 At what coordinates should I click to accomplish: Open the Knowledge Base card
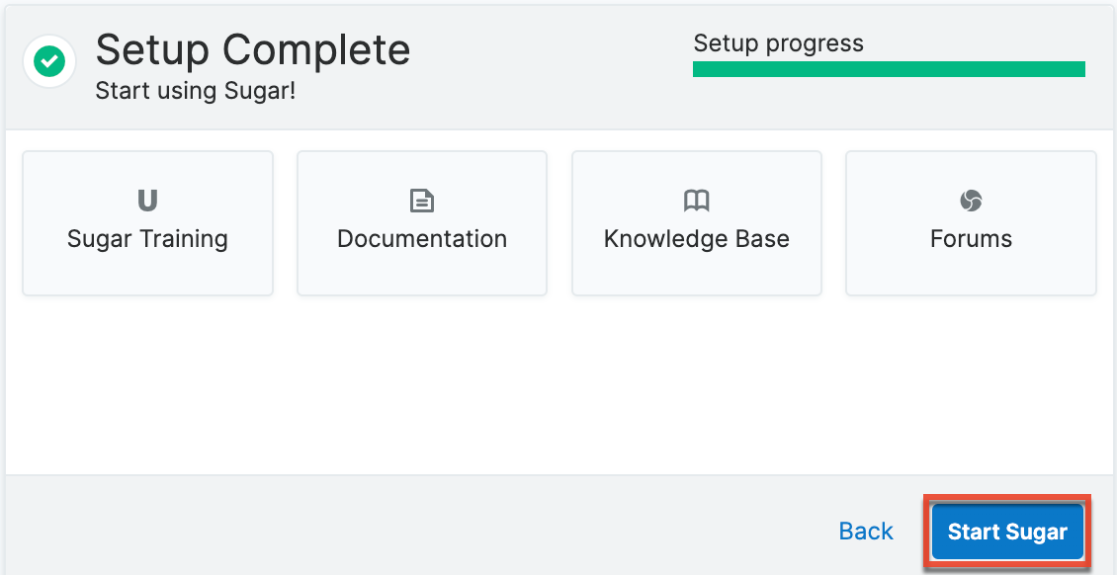pos(697,222)
